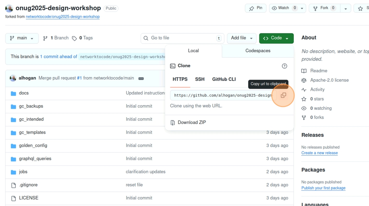Click the search magnifier in Go to file
This screenshot has width=369, height=206.
click(x=146, y=38)
